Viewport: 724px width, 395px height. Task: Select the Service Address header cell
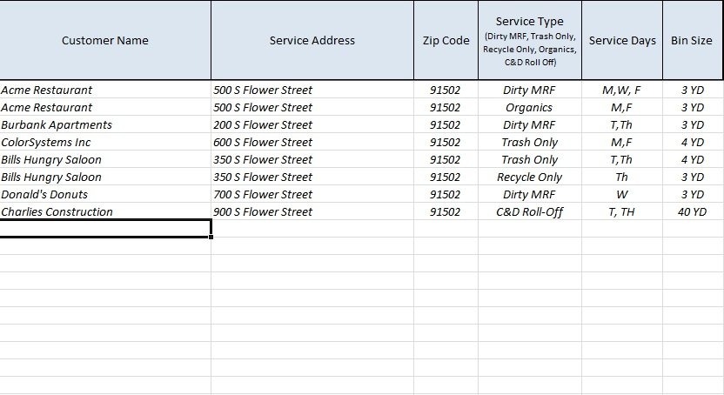point(312,40)
